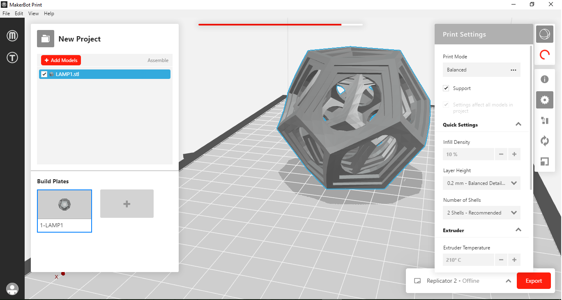Open the File menu
562x300 pixels.
[x=6, y=14]
